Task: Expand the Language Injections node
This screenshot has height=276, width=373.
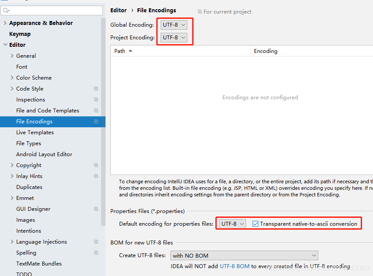Action: (x=12, y=242)
